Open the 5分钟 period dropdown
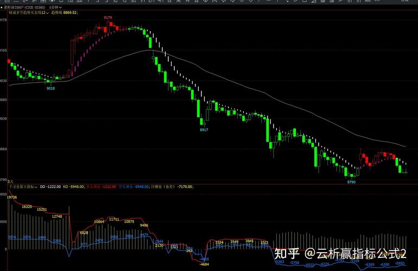Image resolution: width=418 pixels, height=271 pixels. (x=55, y=8)
